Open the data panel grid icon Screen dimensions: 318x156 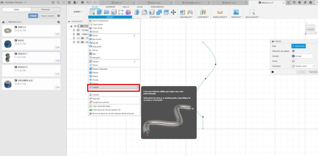tap(69, 2)
